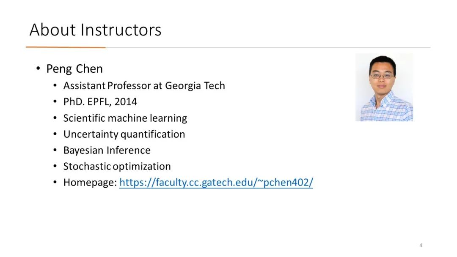Screen dimensions: 457x257
Task: Click slide number 4 in the corner
Action: coord(421,245)
